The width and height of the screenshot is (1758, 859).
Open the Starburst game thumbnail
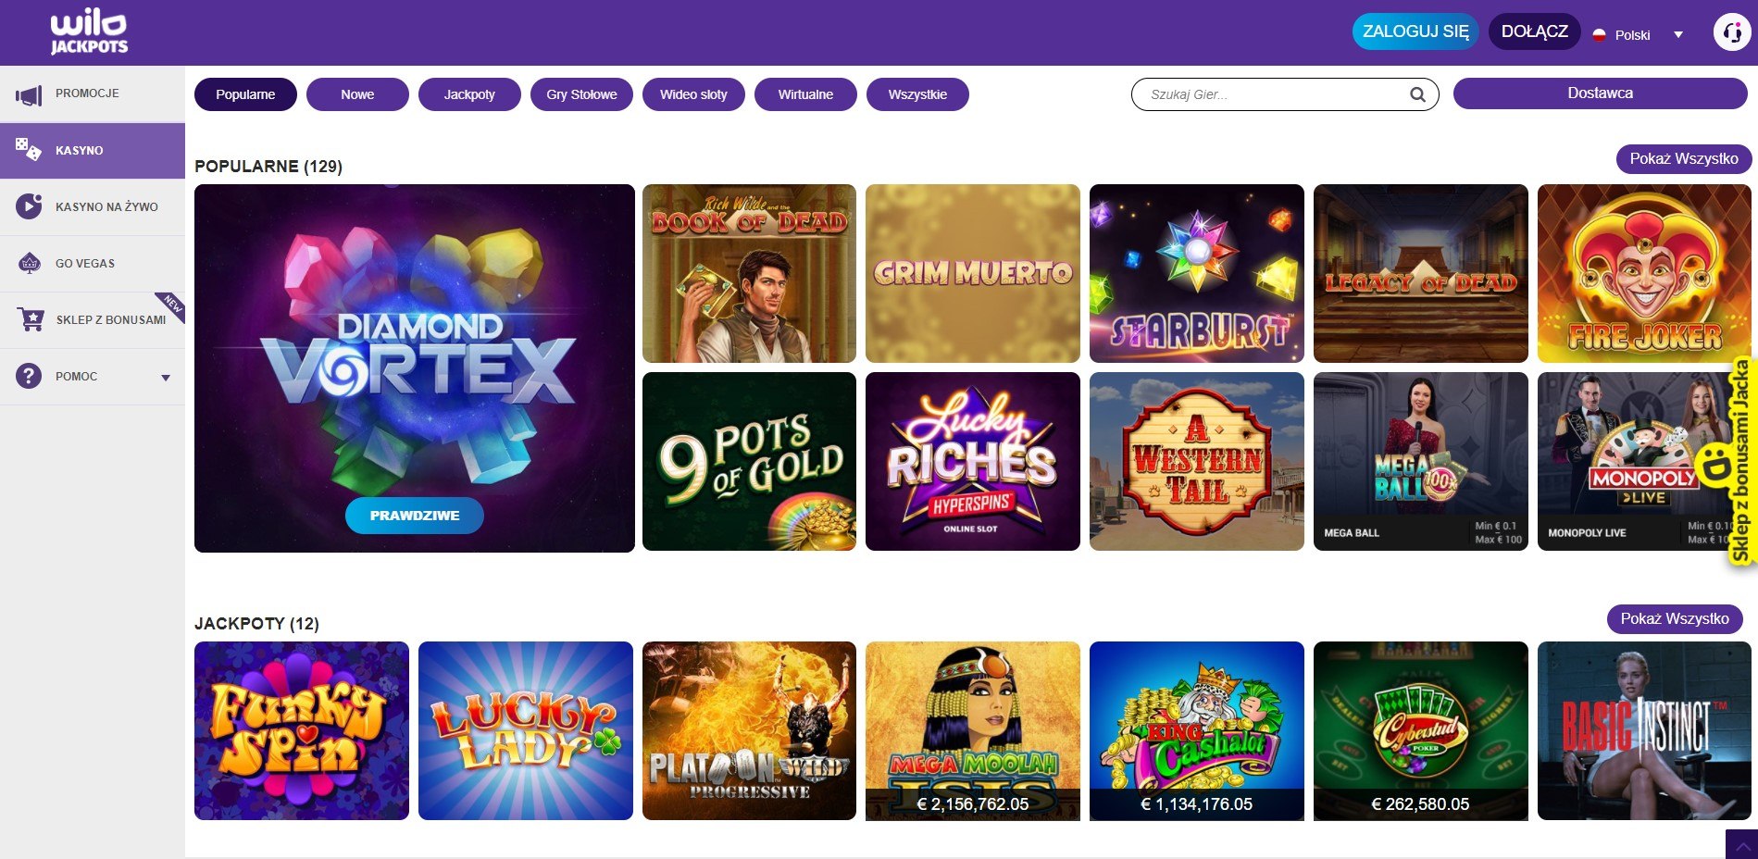1197,273
